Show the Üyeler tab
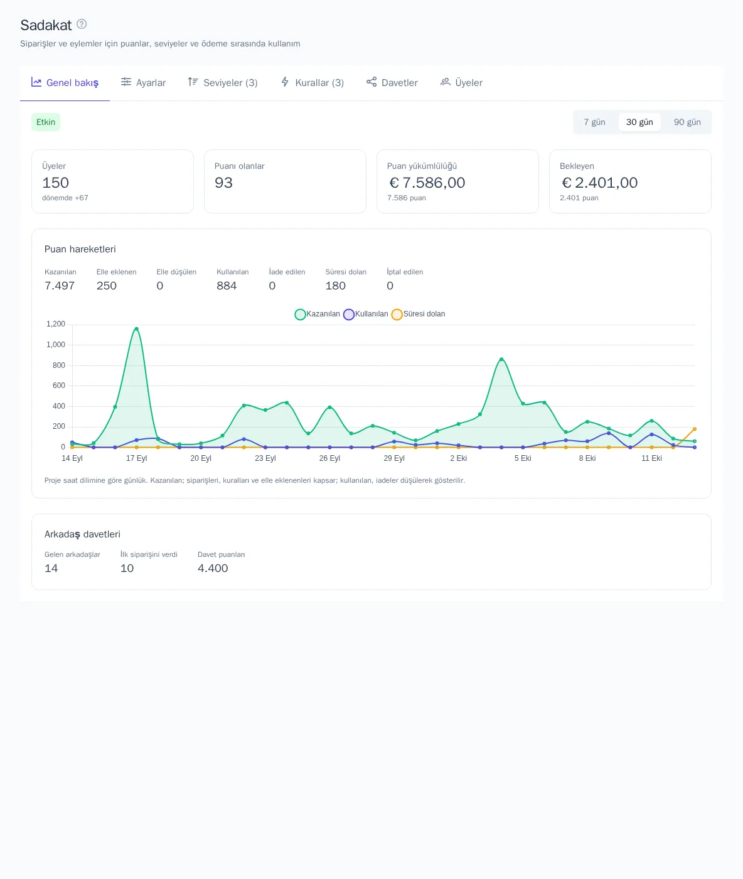Viewport: 743px width, 879px height. 461,83
